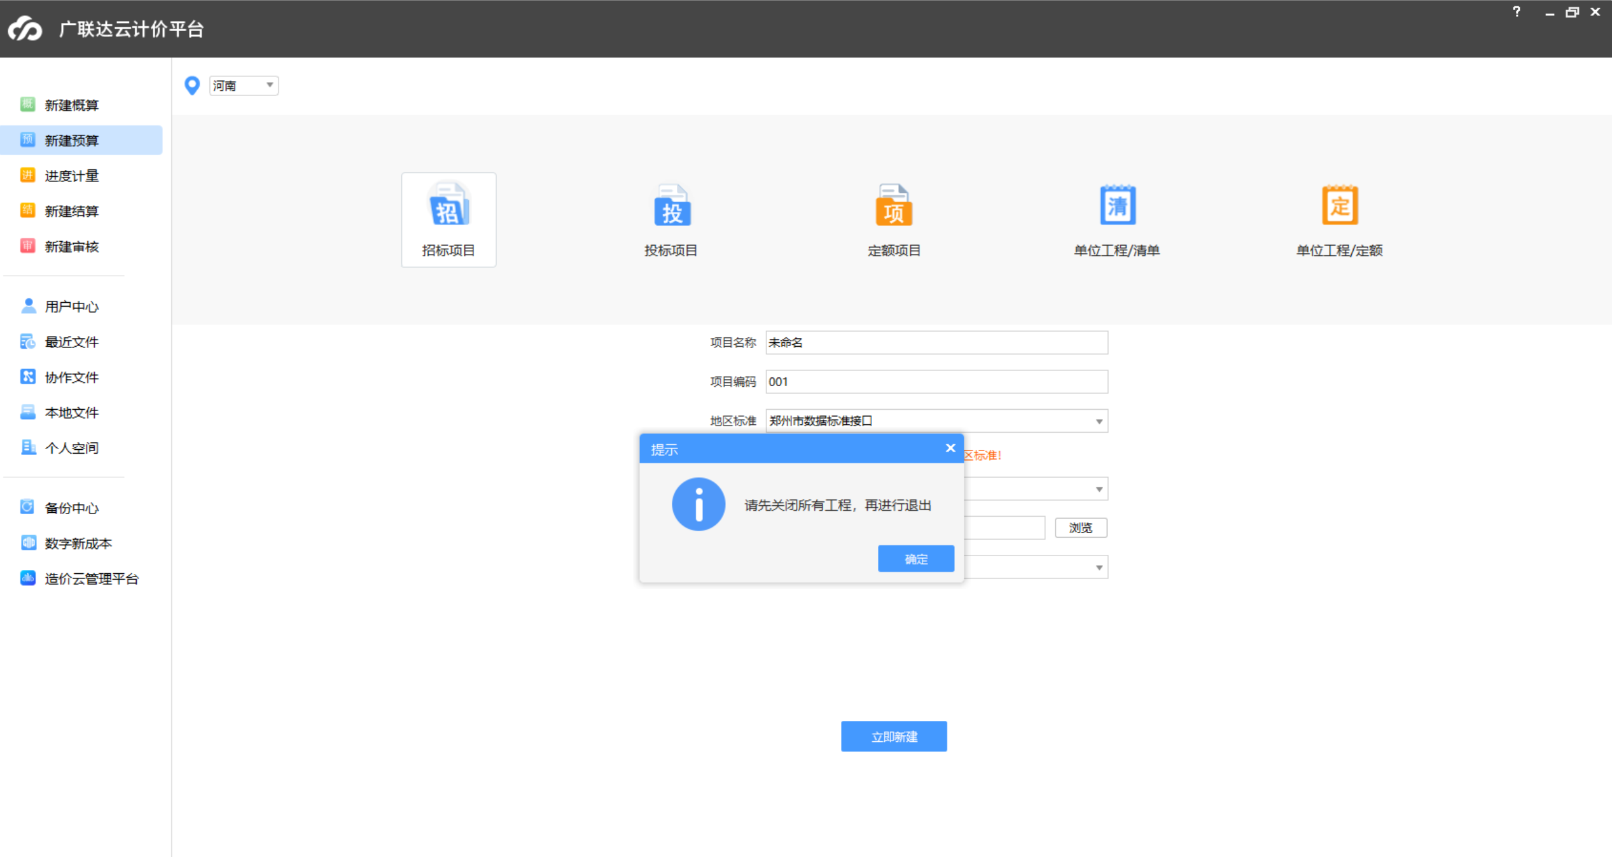Click the 备份中心 icon
1612x857 pixels.
pos(27,507)
